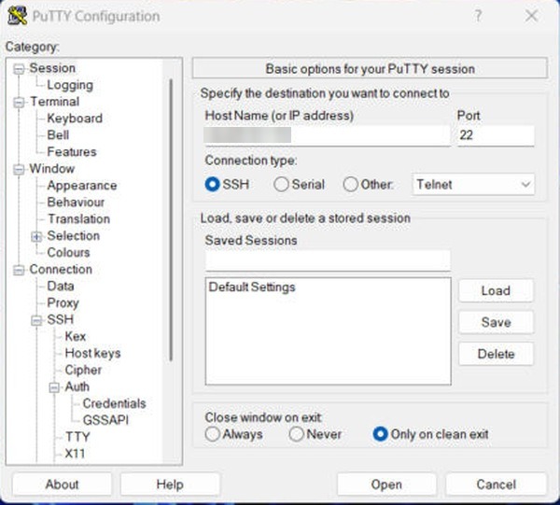
Task: Click the Open button to connect
Action: pyautogui.click(x=386, y=484)
